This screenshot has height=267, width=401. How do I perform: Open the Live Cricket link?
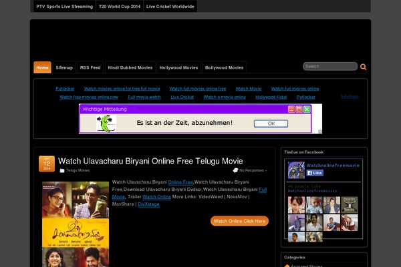[x=182, y=97]
